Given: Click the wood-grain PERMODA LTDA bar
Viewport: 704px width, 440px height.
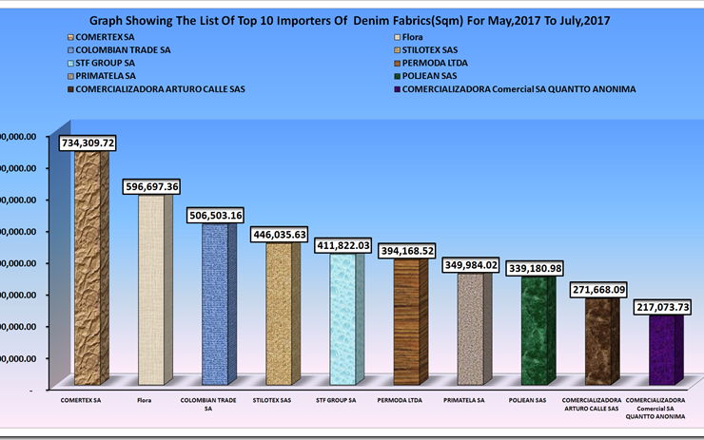Looking at the screenshot, I should click(411, 322).
